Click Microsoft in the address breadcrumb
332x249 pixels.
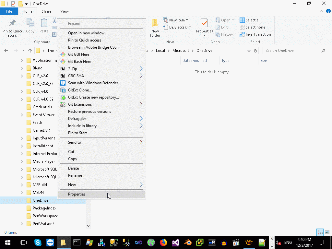[181, 51]
